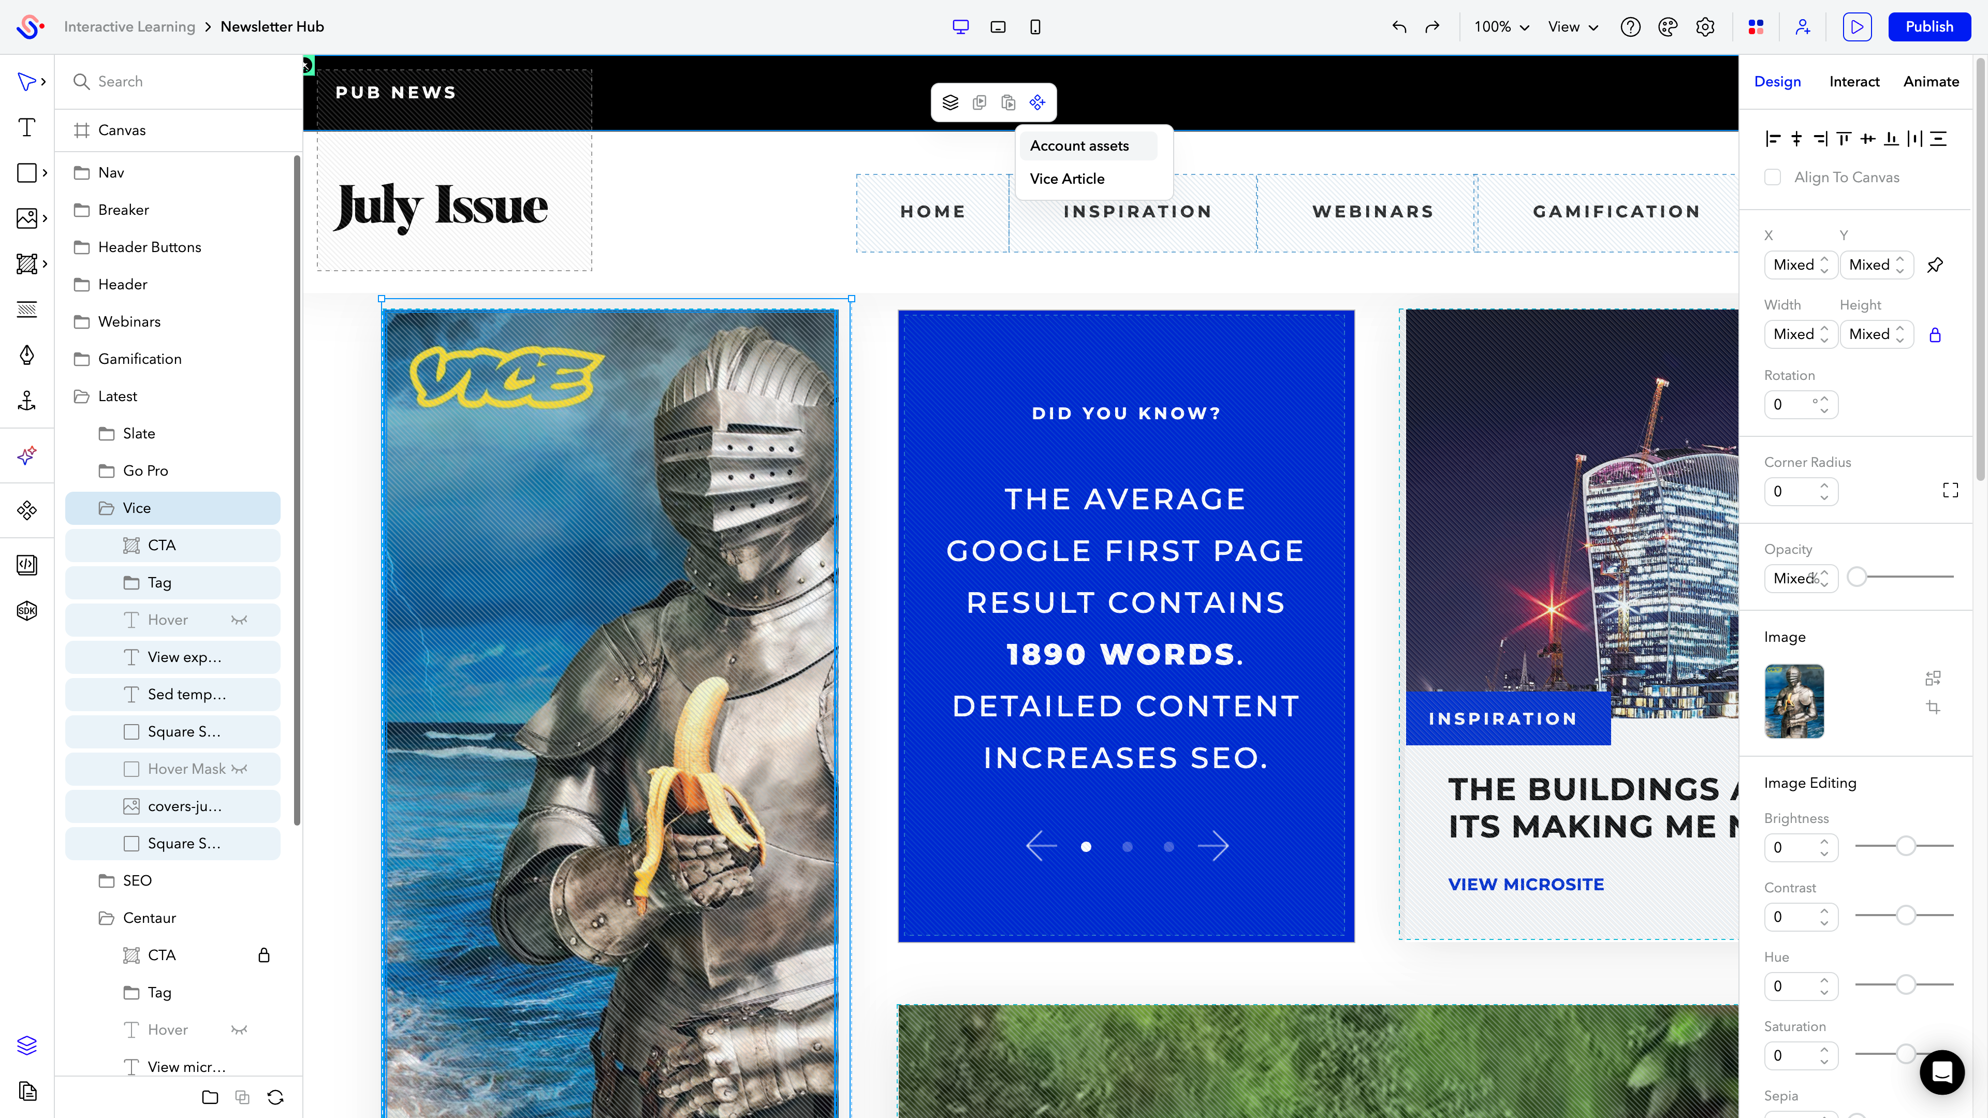This screenshot has width=1988, height=1118.
Task: Switch to tablet device preview
Action: 998,27
